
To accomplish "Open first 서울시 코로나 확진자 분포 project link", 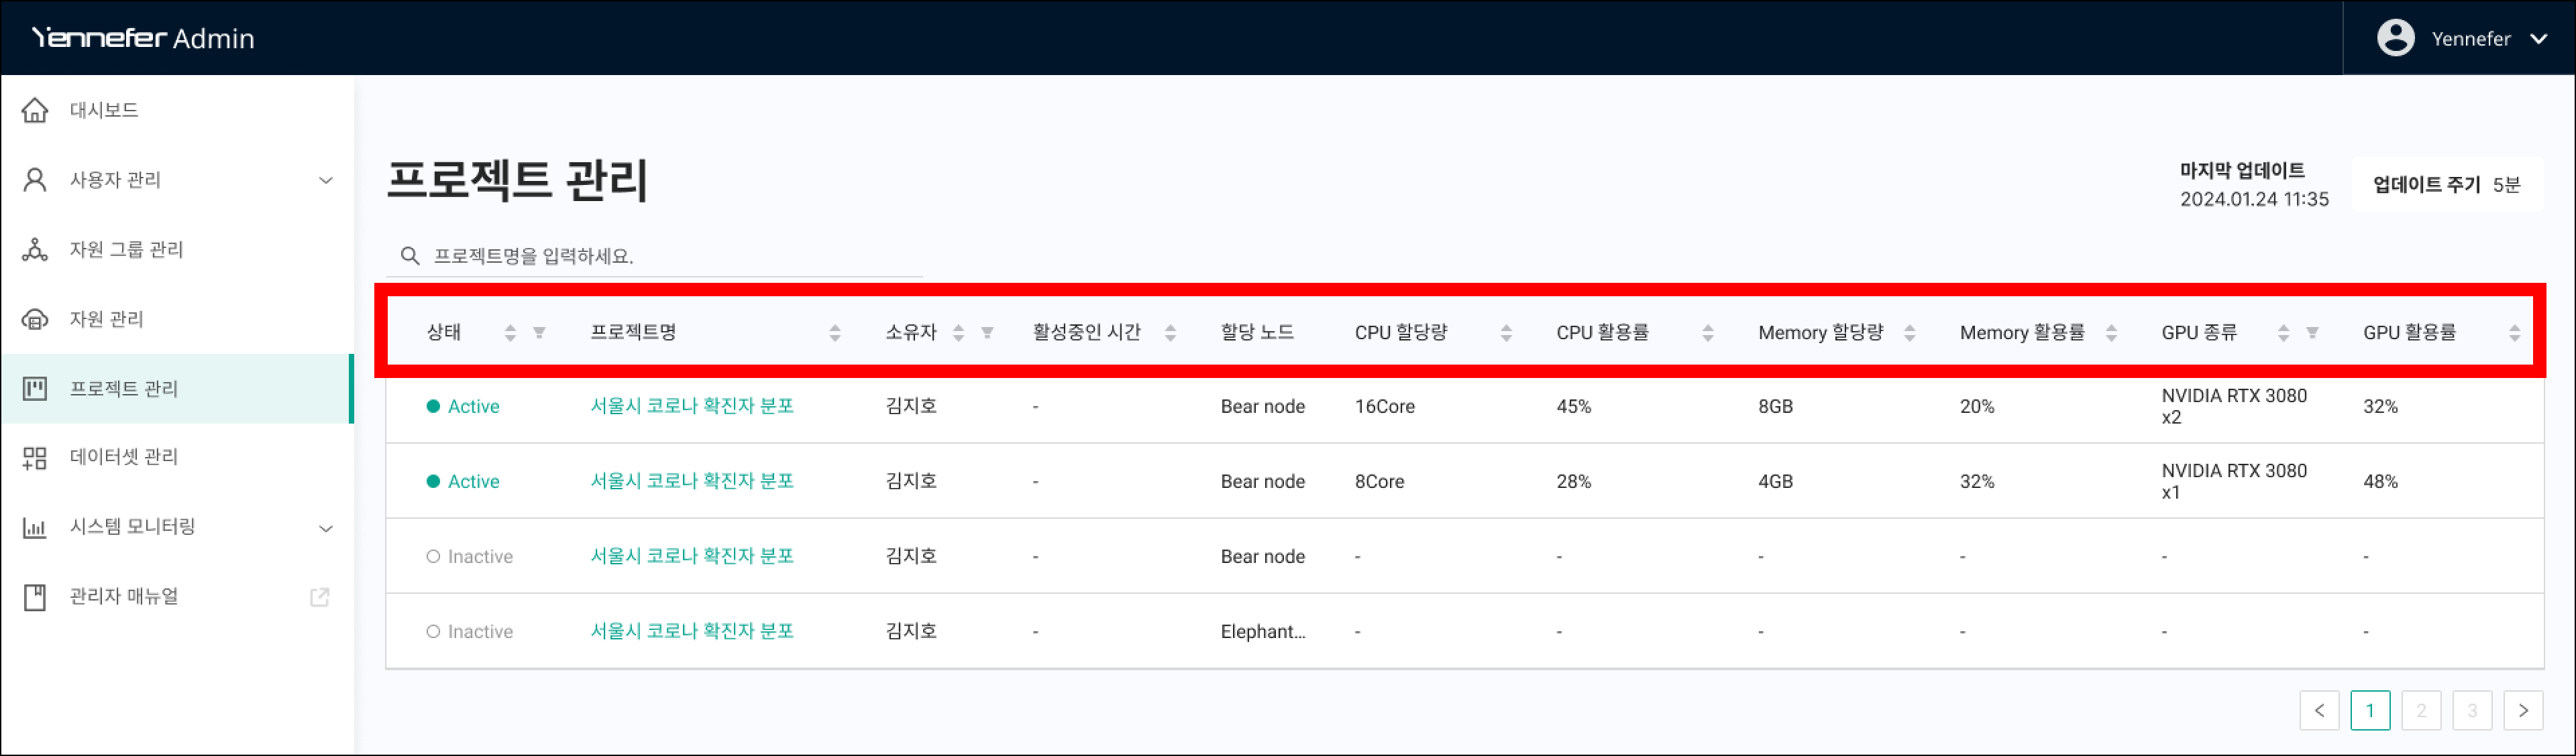I will click(x=692, y=406).
